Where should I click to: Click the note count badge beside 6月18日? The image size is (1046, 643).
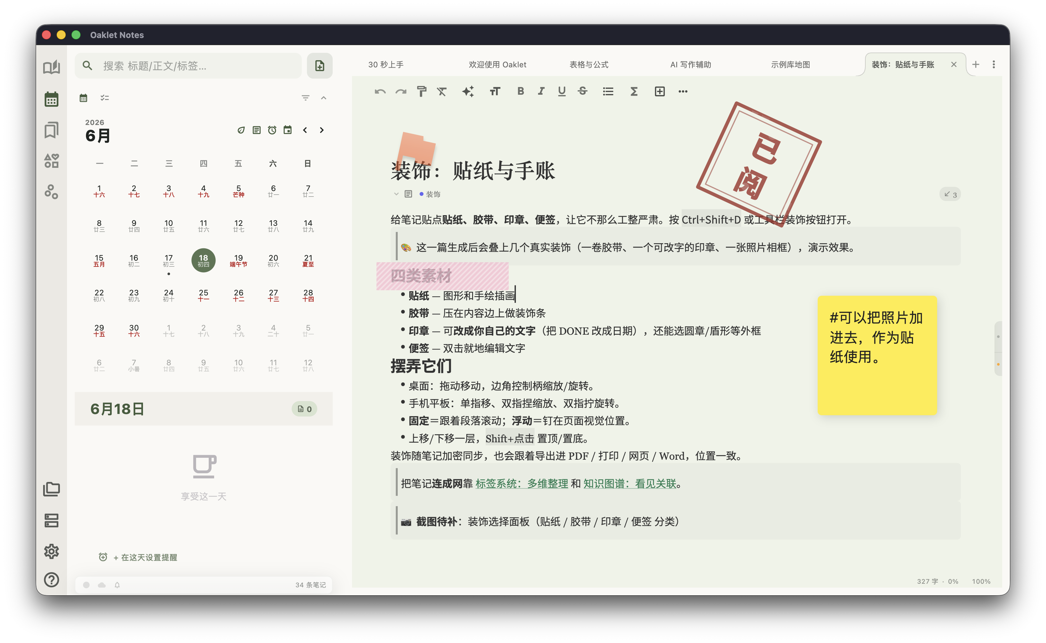point(304,409)
